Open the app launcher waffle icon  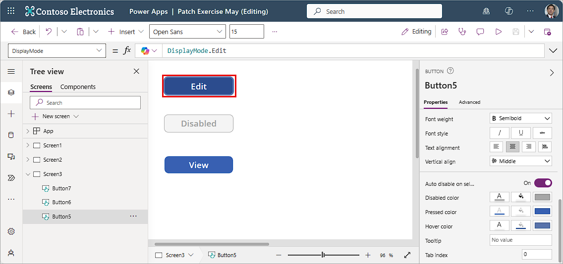coord(11,11)
